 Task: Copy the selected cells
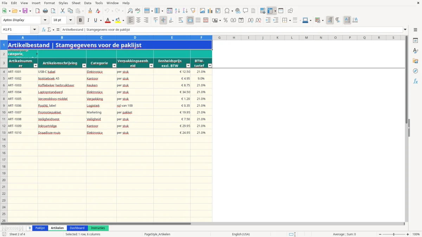click(x=70, y=11)
